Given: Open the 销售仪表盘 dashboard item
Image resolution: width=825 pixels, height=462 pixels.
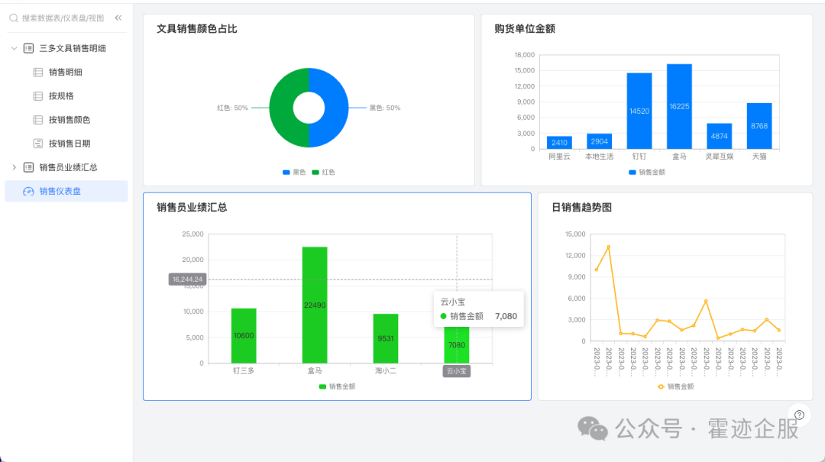Looking at the screenshot, I should [x=60, y=192].
